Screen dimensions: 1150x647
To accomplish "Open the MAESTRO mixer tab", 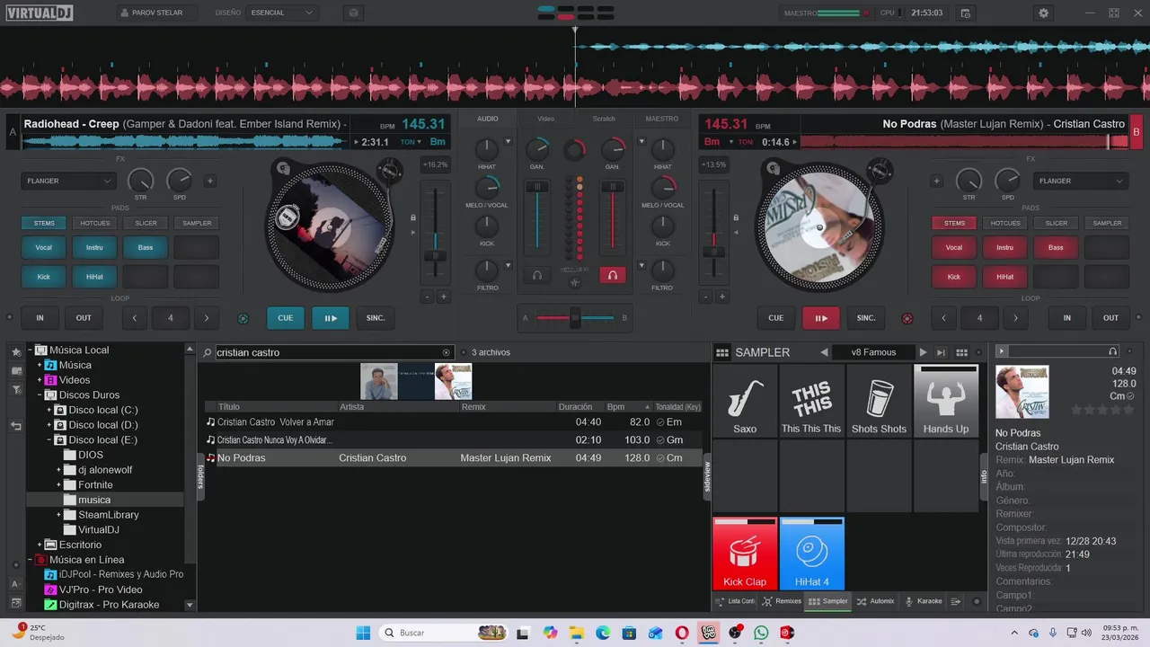I will (x=662, y=119).
